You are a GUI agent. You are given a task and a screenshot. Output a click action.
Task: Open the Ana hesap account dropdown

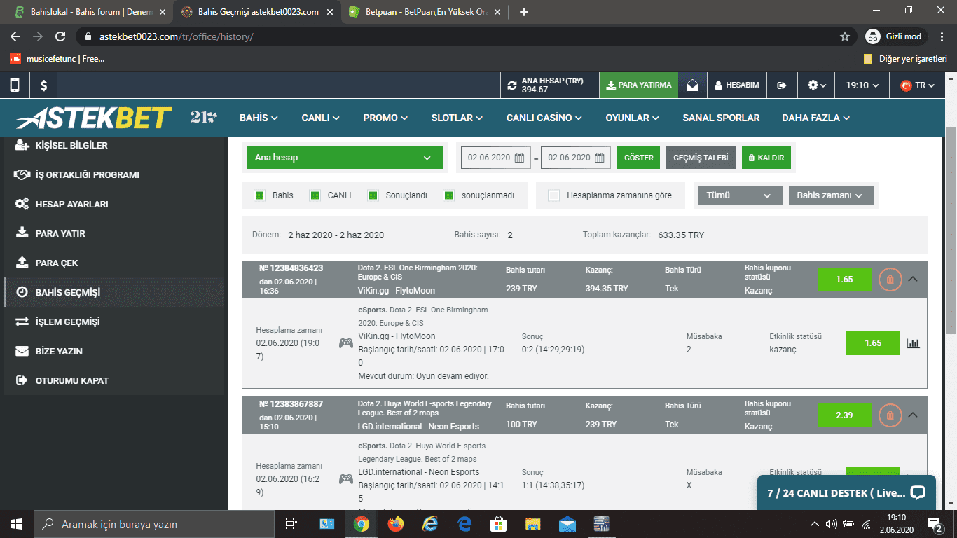(345, 158)
